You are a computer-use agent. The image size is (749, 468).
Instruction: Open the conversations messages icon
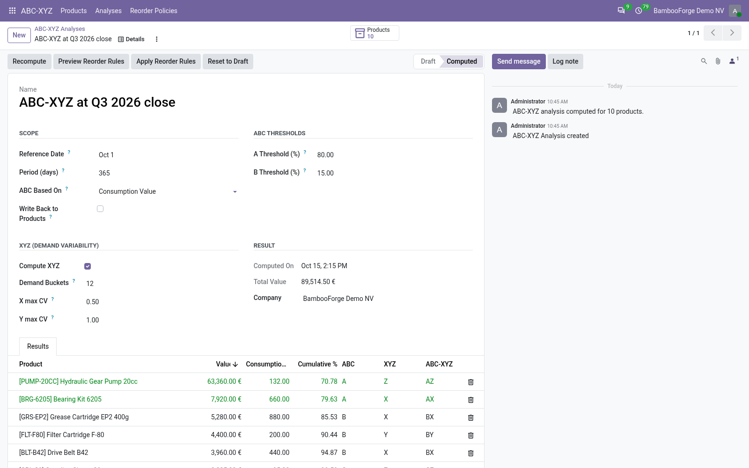tap(621, 10)
